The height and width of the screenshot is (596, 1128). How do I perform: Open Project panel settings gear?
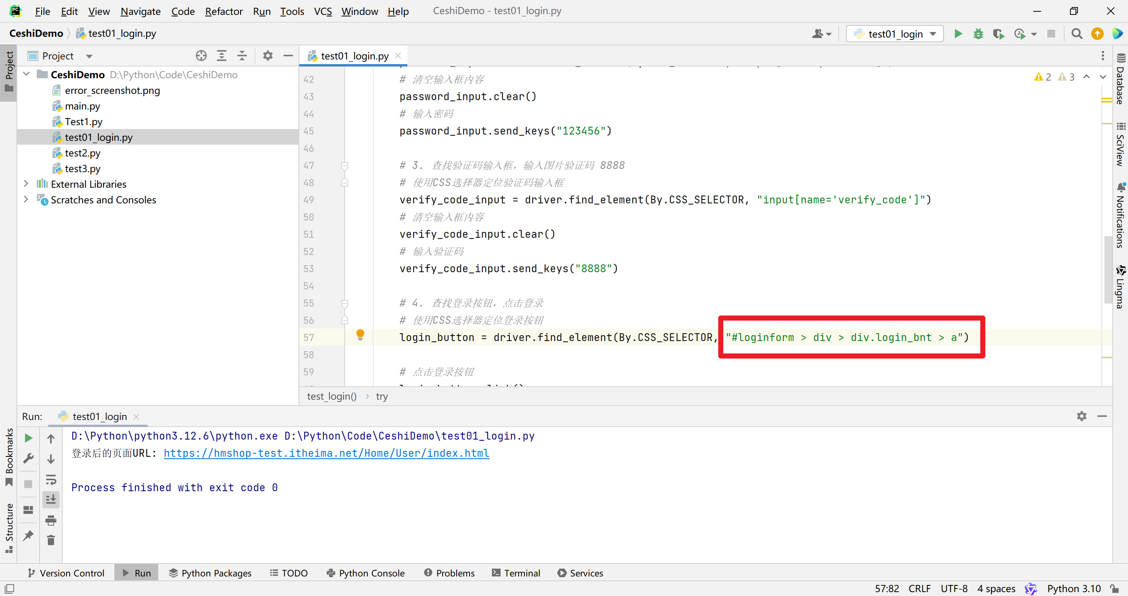268,56
